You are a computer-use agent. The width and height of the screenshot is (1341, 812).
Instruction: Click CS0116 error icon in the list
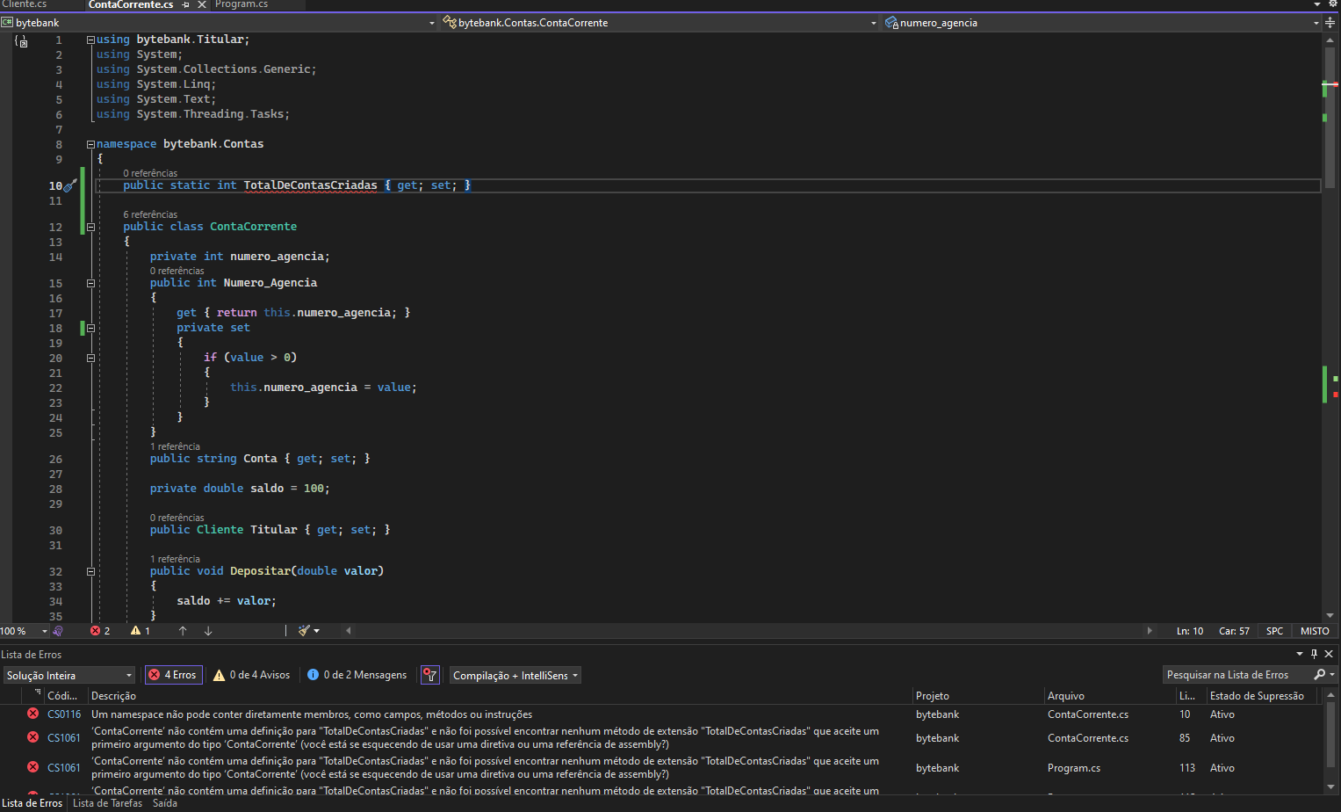(32, 714)
